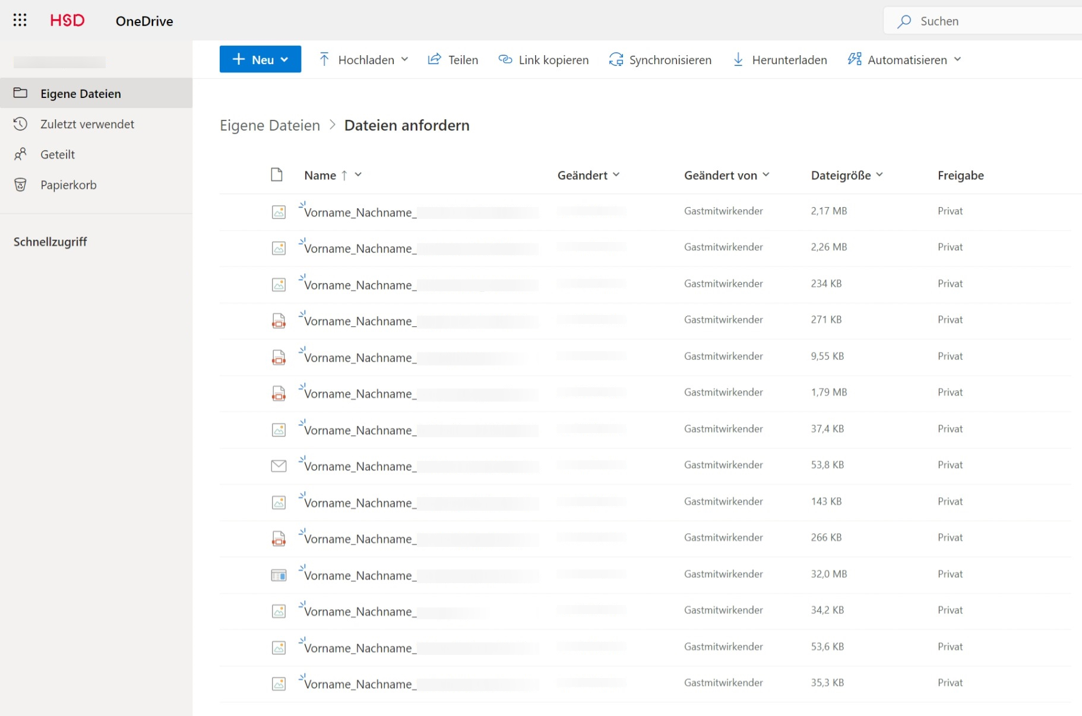Open the app launcher waffle icon
The width and height of the screenshot is (1082, 716).
point(20,21)
